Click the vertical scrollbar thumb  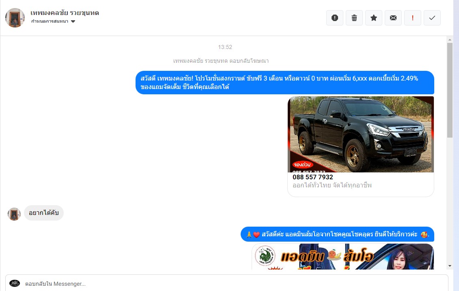(450, 91)
